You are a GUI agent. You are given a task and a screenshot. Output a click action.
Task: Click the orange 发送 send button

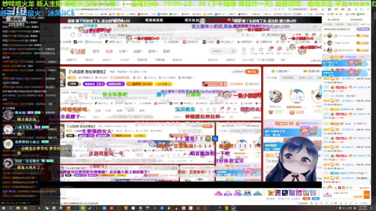[x=367, y=195]
